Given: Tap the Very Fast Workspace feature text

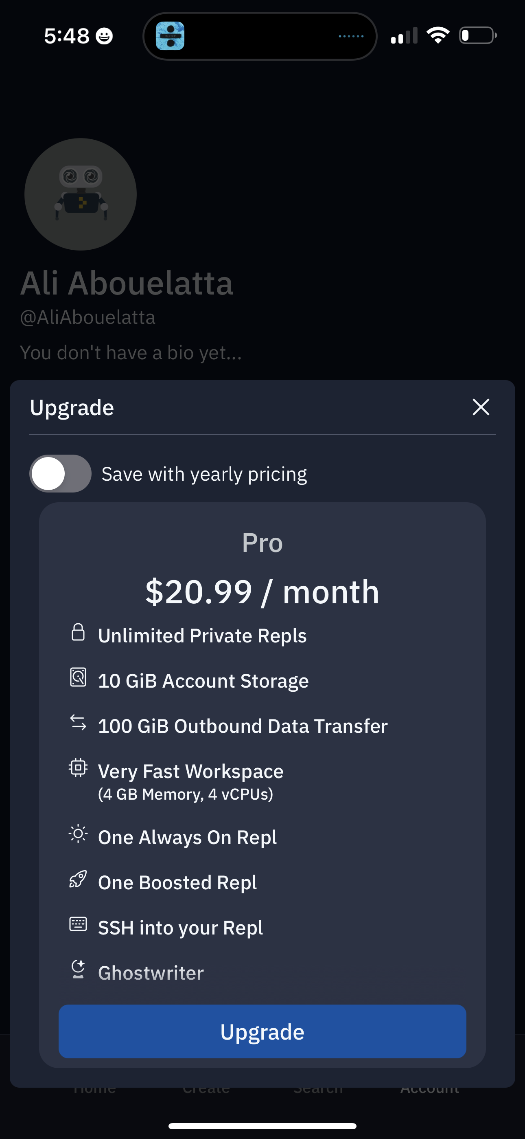Looking at the screenshot, I should (191, 772).
